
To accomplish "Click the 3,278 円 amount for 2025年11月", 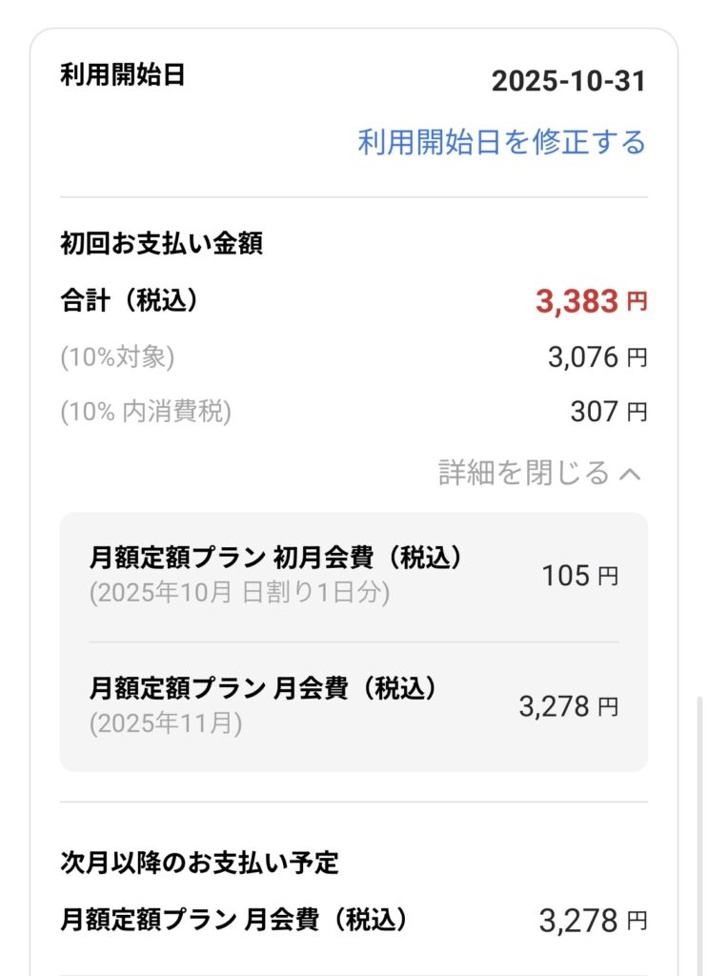I will click(569, 706).
